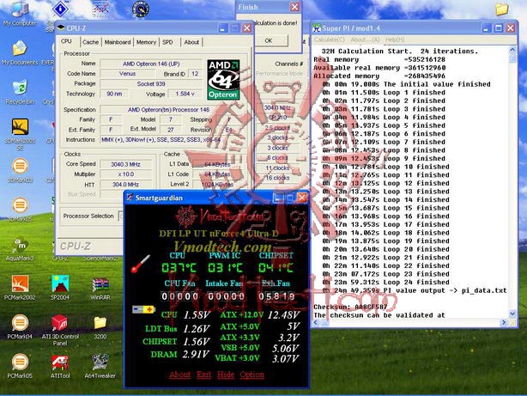Launch ATITool desktop shortcut
The image size is (527, 396).
[60, 367]
